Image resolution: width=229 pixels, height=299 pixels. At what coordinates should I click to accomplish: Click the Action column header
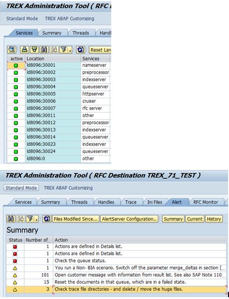point(140,240)
